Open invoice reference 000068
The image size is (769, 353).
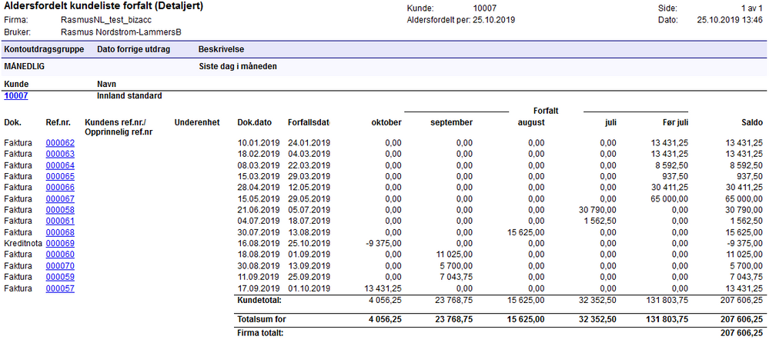60,232
